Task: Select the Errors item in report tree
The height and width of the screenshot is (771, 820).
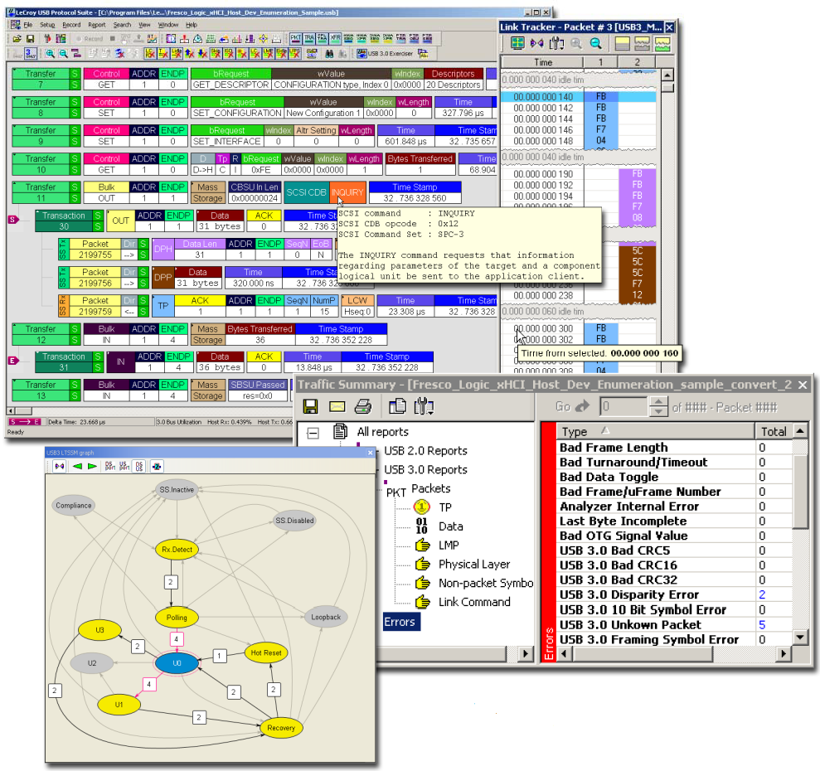Action: pyautogui.click(x=400, y=622)
